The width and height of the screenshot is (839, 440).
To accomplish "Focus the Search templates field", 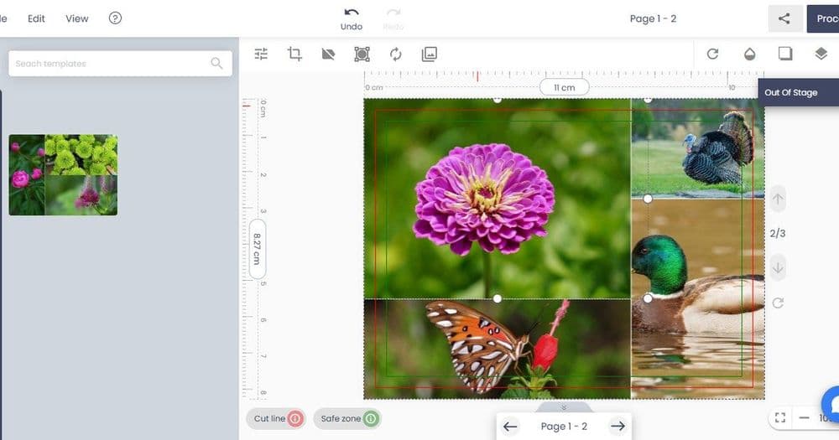I will [120, 63].
